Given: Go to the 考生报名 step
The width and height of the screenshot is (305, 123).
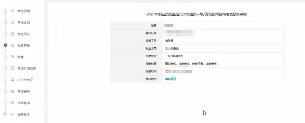Looking at the screenshot, I should pyautogui.click(x=23, y=34).
